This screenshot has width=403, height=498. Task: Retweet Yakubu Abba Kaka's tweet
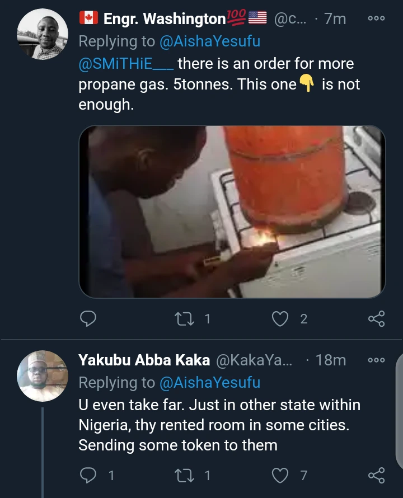(184, 476)
